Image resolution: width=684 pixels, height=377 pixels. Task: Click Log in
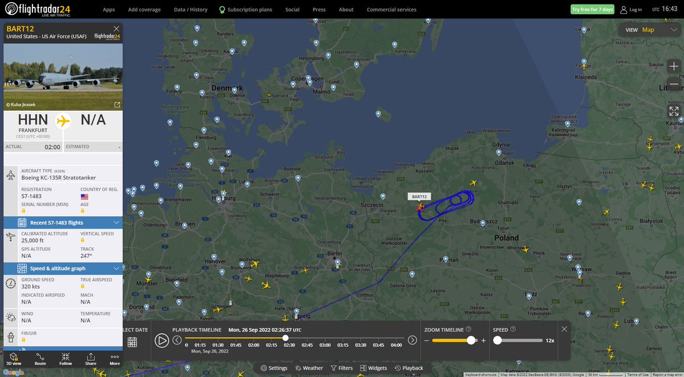click(631, 10)
